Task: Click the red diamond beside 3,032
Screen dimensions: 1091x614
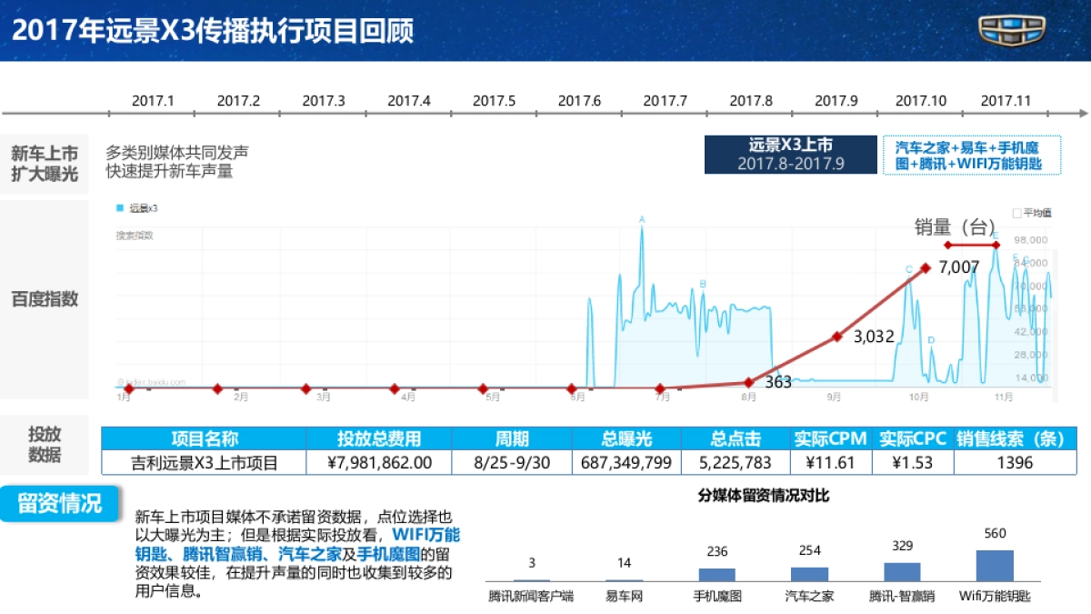Action: 836,336
